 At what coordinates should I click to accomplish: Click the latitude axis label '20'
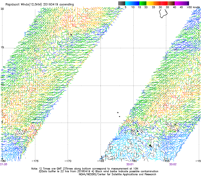coord(2,9)
